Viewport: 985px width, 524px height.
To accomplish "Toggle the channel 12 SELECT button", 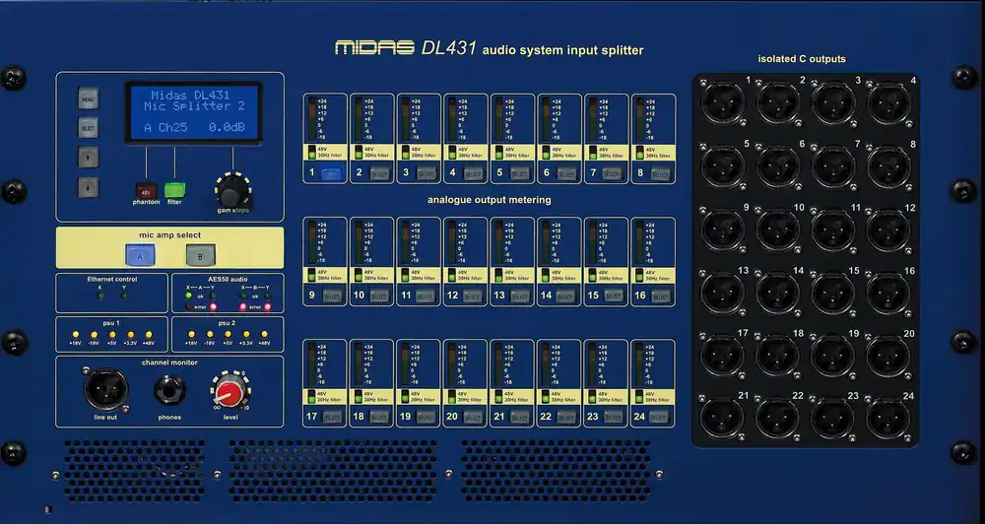I will tap(473, 295).
